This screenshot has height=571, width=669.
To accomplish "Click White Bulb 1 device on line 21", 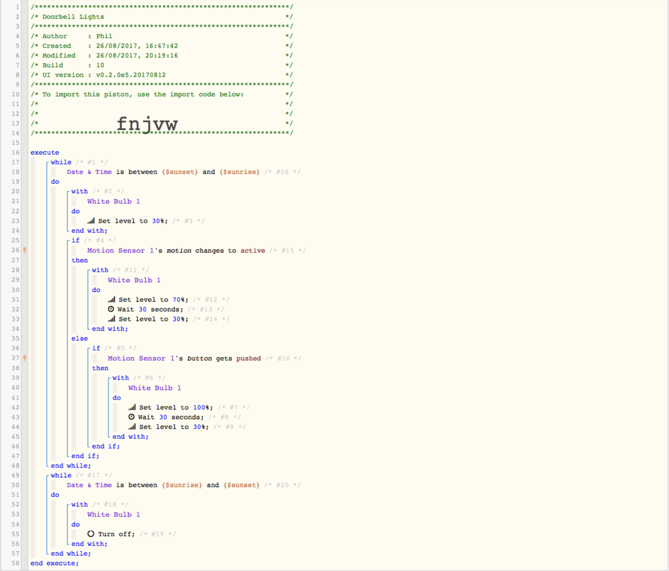I will tap(113, 201).
